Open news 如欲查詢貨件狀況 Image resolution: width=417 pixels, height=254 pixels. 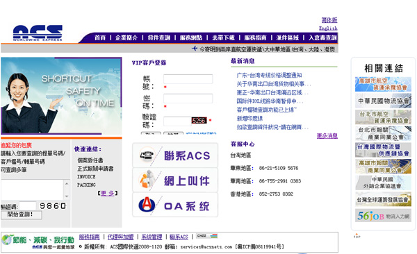click(x=272, y=127)
